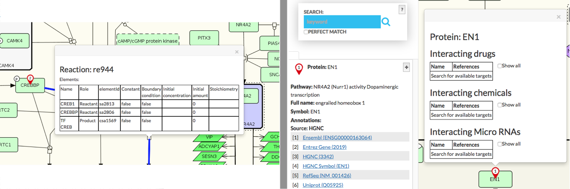
Task: Click the red pin beside Protein: EN1
Action: (299, 69)
